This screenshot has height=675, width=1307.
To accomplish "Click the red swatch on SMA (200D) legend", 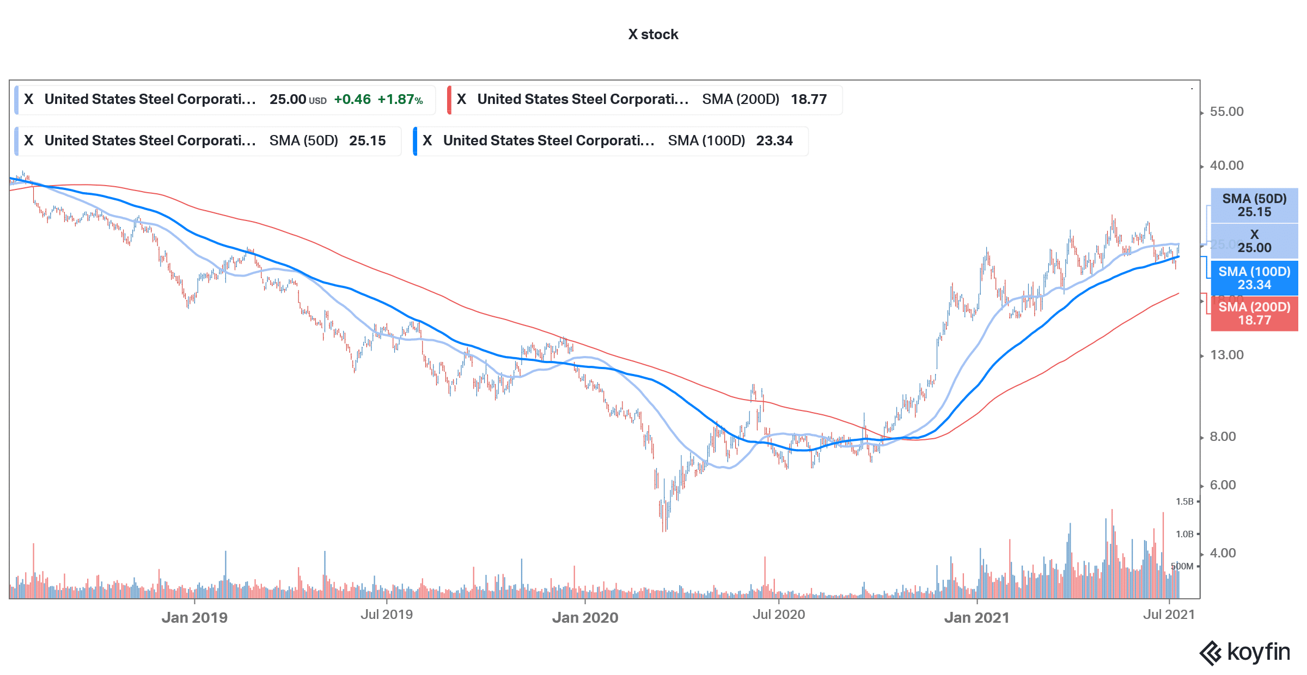I will coord(449,100).
